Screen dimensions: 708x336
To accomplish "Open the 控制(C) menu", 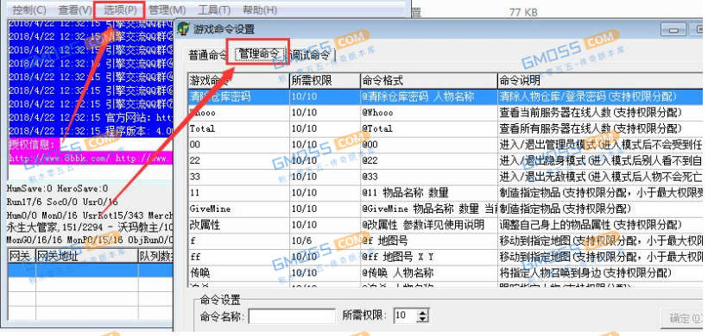I will click(x=28, y=9).
